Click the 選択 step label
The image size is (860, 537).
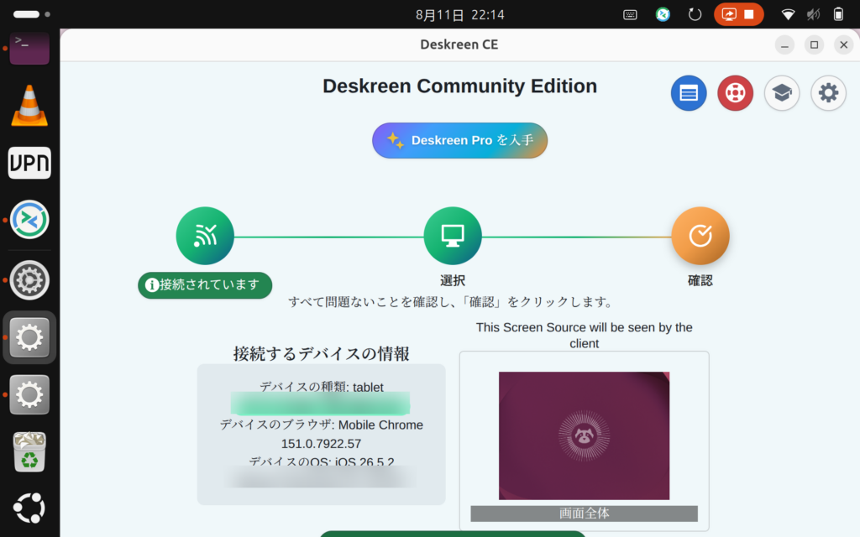(x=453, y=280)
